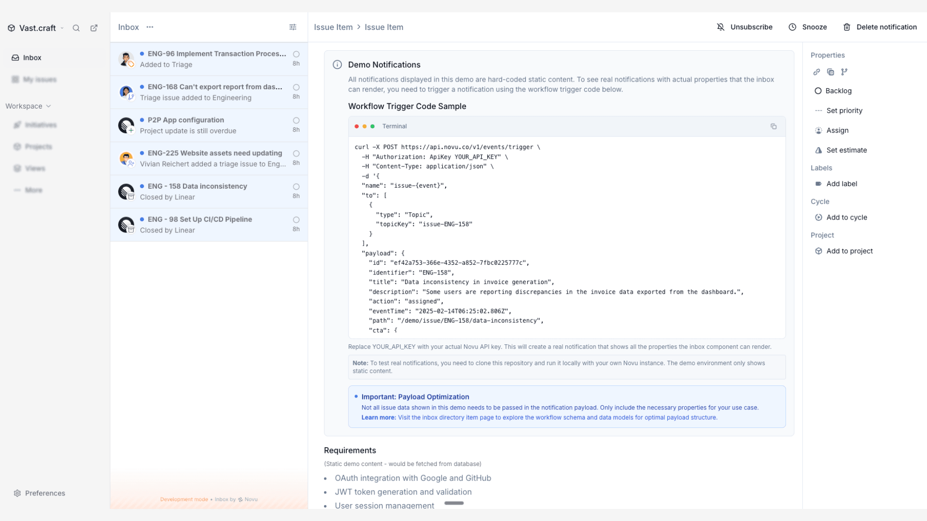Viewport: 927px width, 521px height.
Task: Click the Vast.craft workspace logo icon
Action: [12, 28]
